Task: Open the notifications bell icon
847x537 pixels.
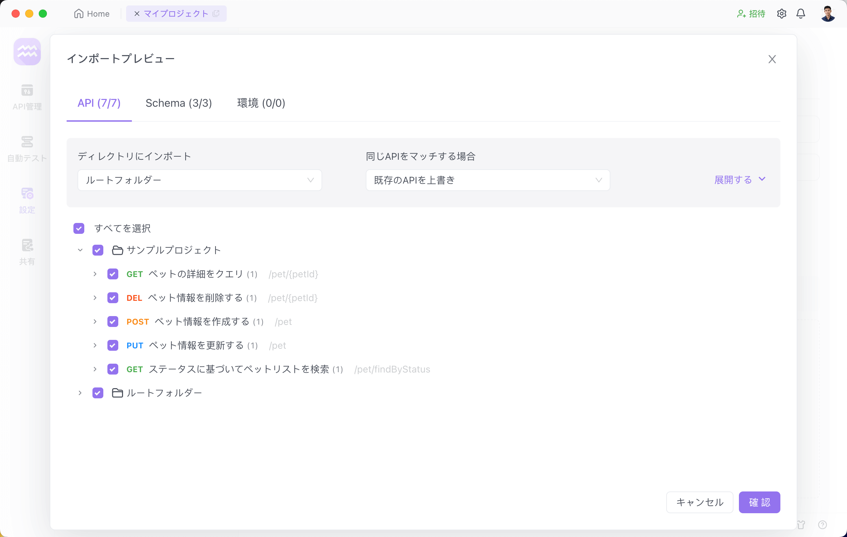Action: (801, 14)
